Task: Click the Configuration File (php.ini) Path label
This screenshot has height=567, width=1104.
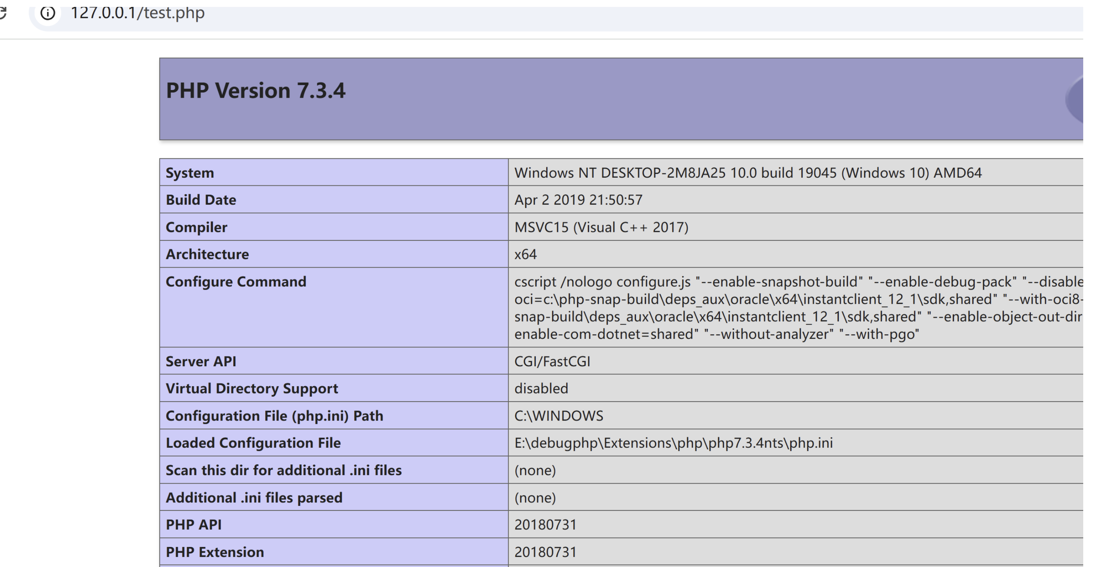Action: [x=274, y=416]
